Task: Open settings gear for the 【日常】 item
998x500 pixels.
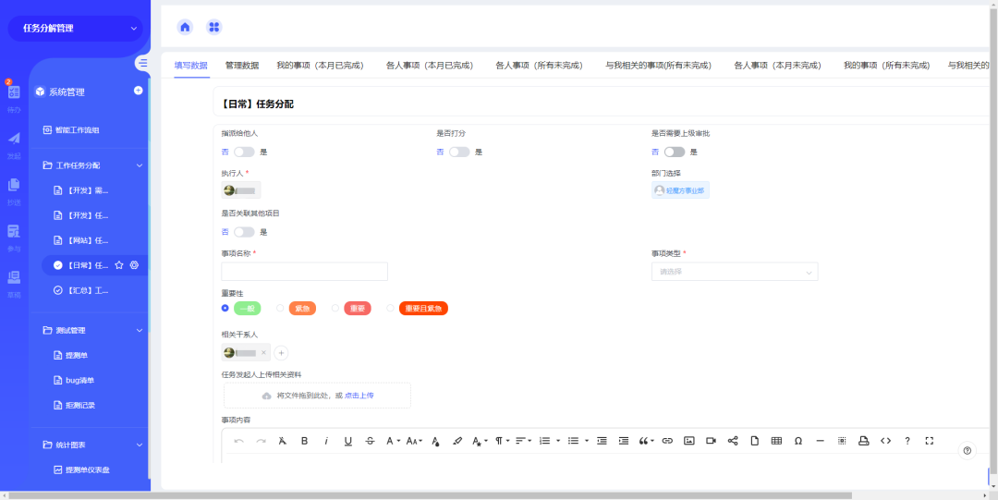Action: 134,265
